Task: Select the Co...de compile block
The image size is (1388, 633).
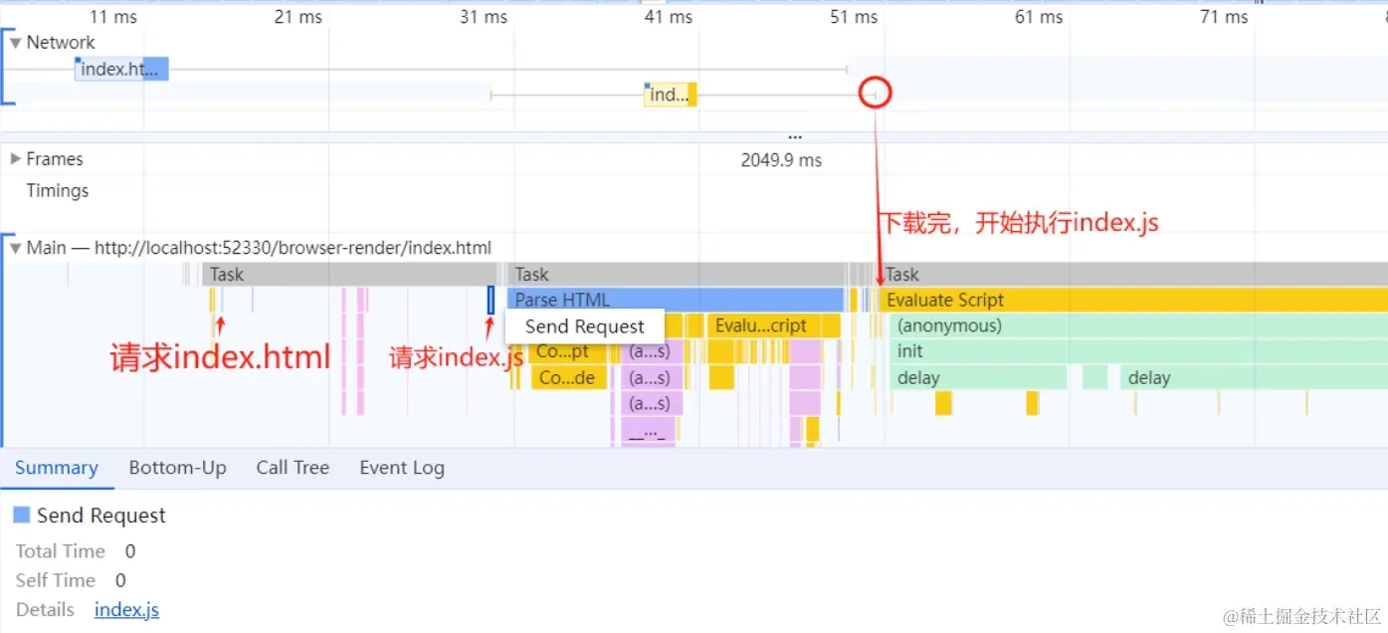Action: (x=568, y=377)
